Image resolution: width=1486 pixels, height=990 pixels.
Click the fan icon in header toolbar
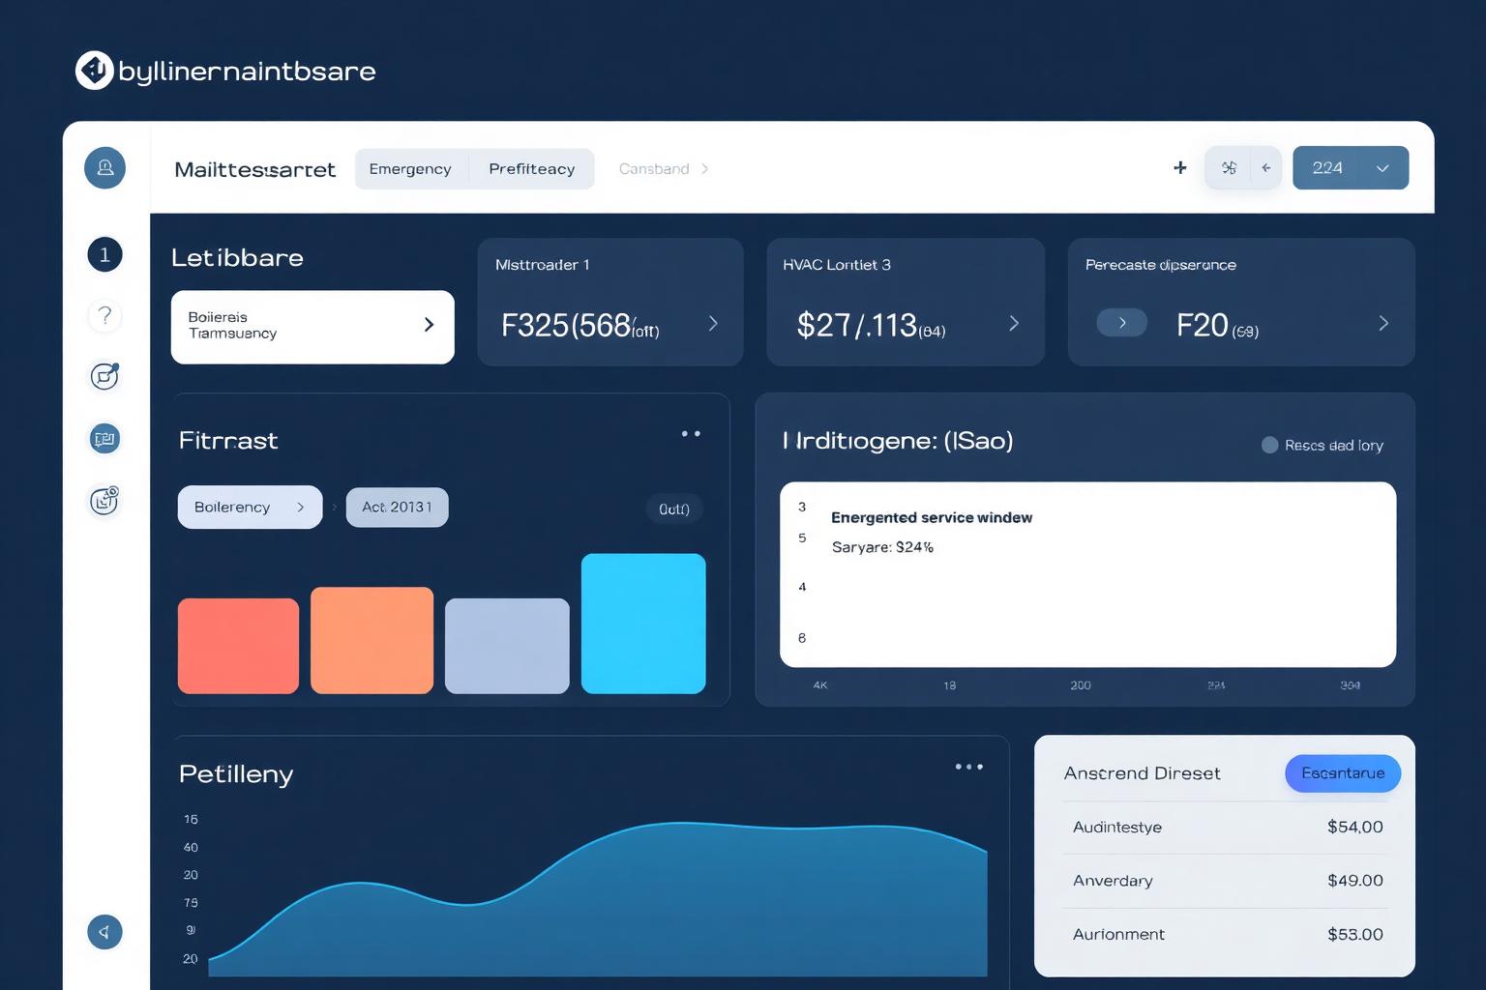click(1229, 168)
